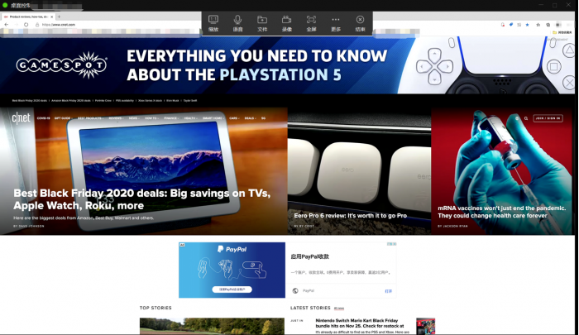Screen dimensions: 579x335
Task: Close the PayPal ad via corner icon
Action: (x=394, y=244)
